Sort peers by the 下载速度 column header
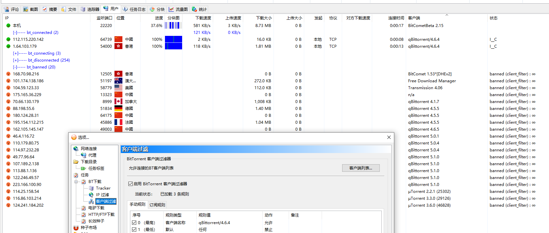 click(198, 18)
